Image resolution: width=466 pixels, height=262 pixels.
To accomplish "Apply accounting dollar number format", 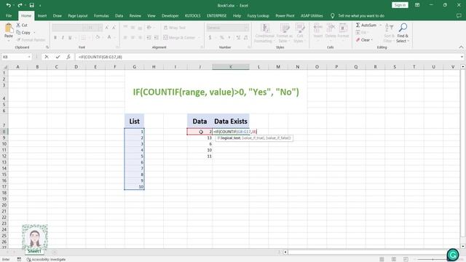I will pyautogui.click(x=210, y=37).
